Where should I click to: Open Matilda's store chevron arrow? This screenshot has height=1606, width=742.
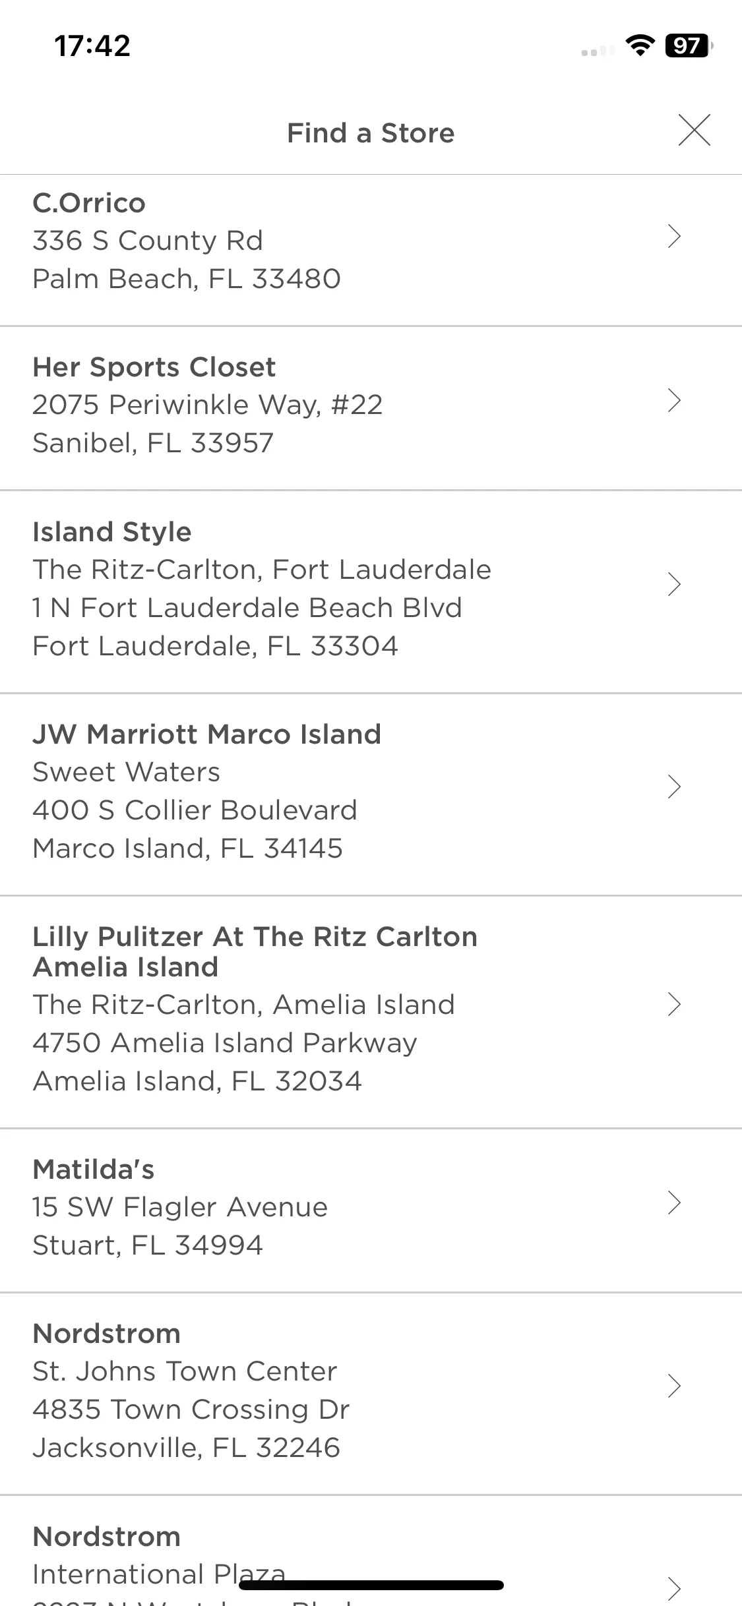(673, 1203)
